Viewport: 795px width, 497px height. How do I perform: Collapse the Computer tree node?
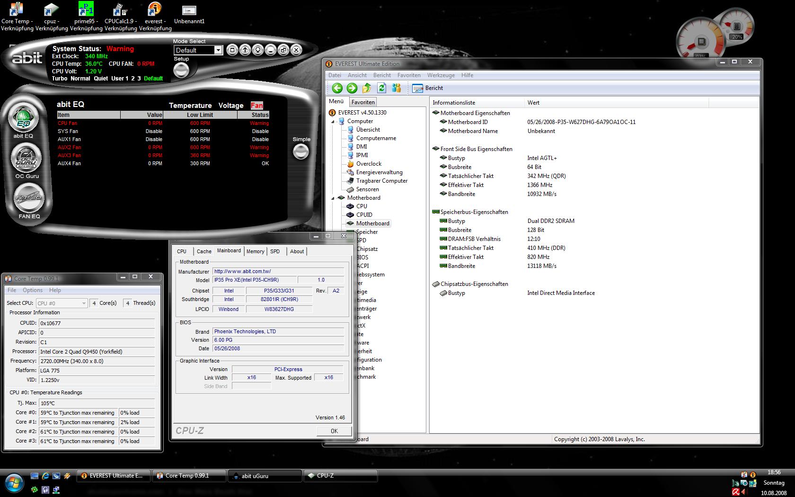pos(333,122)
